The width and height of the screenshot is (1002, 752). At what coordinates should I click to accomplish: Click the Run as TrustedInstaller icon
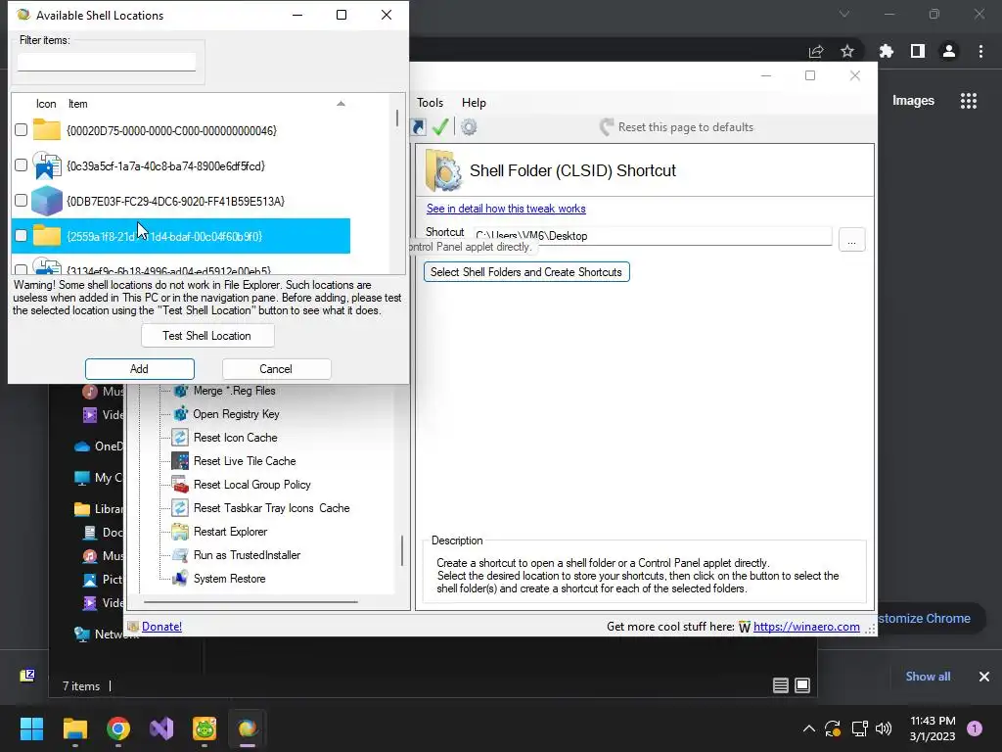click(180, 555)
